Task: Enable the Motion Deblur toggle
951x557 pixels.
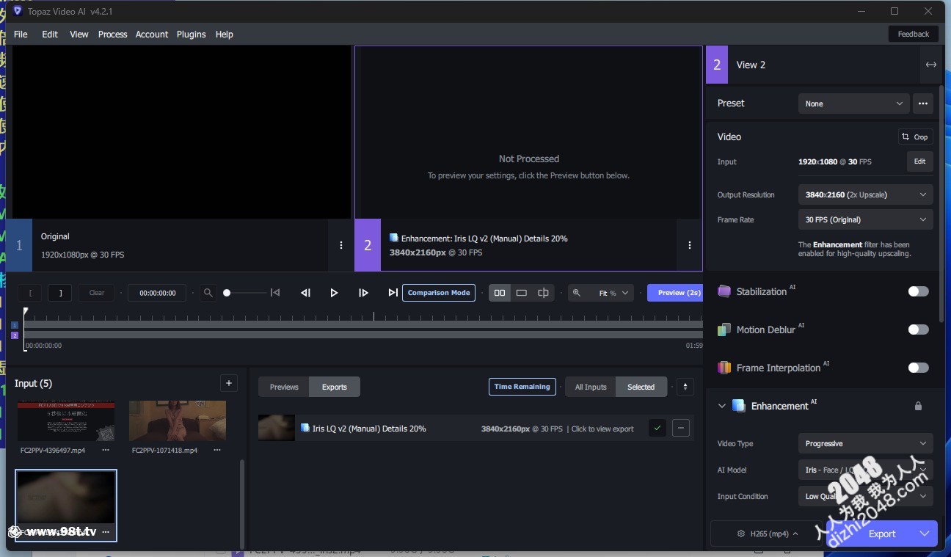Action: coord(918,330)
